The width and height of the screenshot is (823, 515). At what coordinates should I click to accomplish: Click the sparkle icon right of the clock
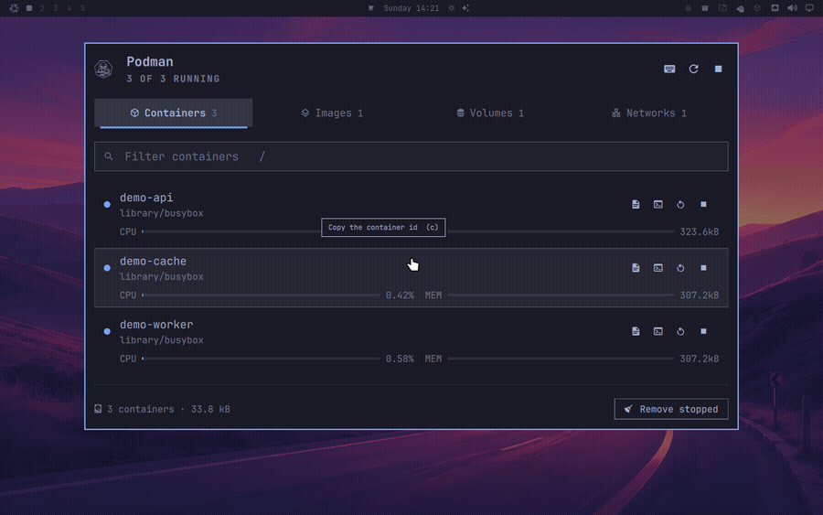[465, 8]
